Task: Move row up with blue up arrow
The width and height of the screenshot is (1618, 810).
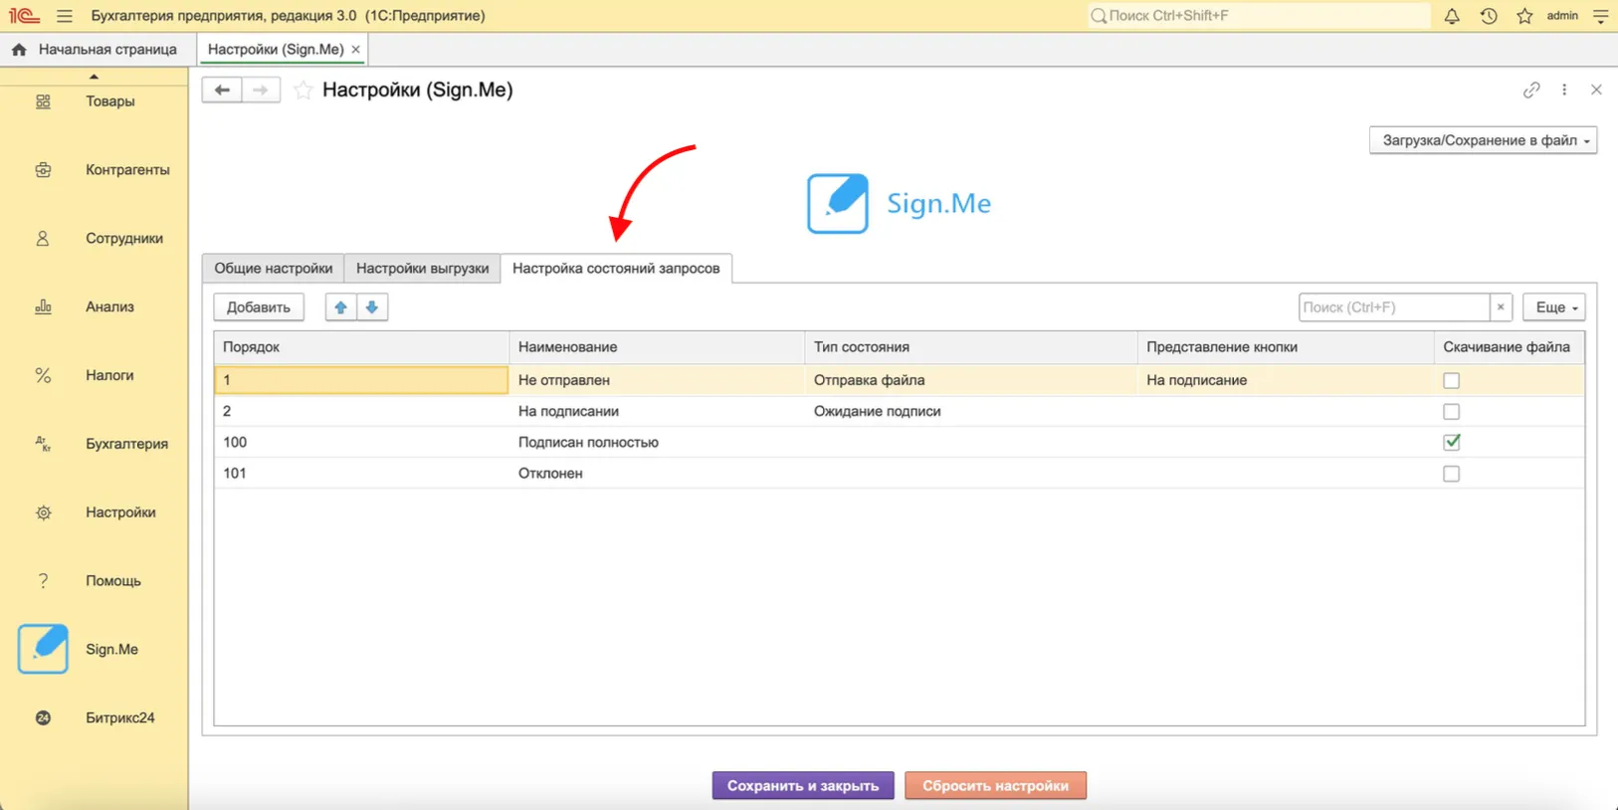Action: (340, 307)
